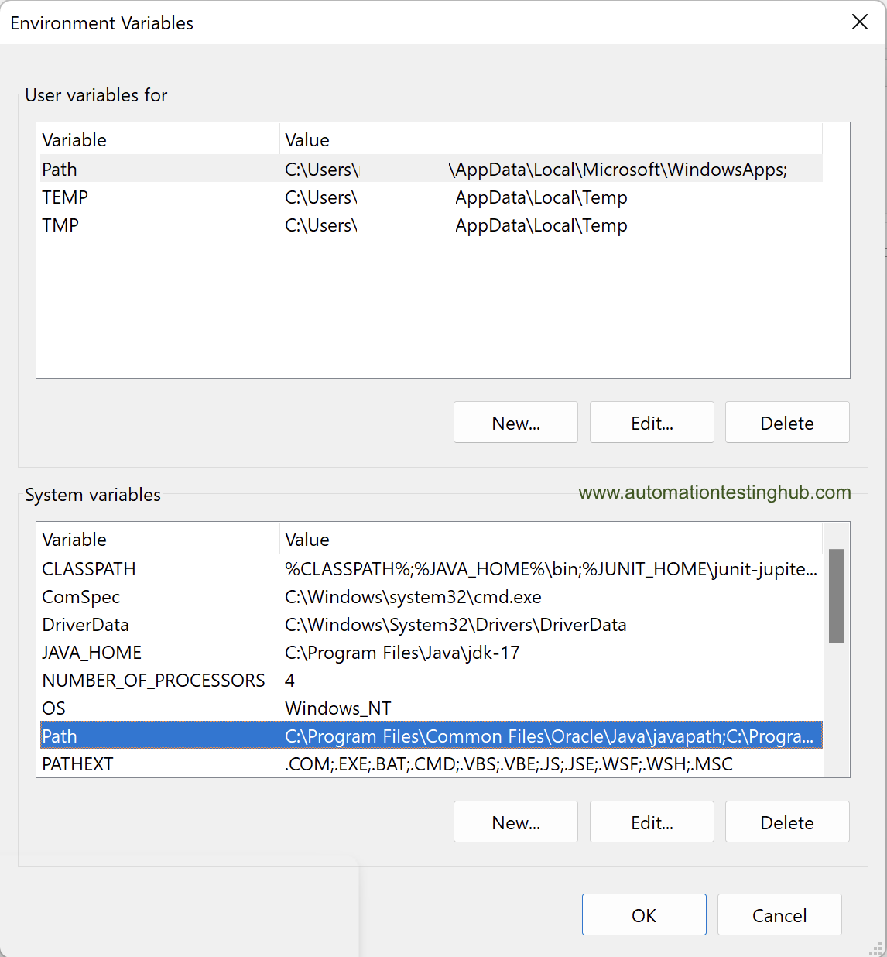
Task: Click Delete under user variables
Action: [787, 422]
